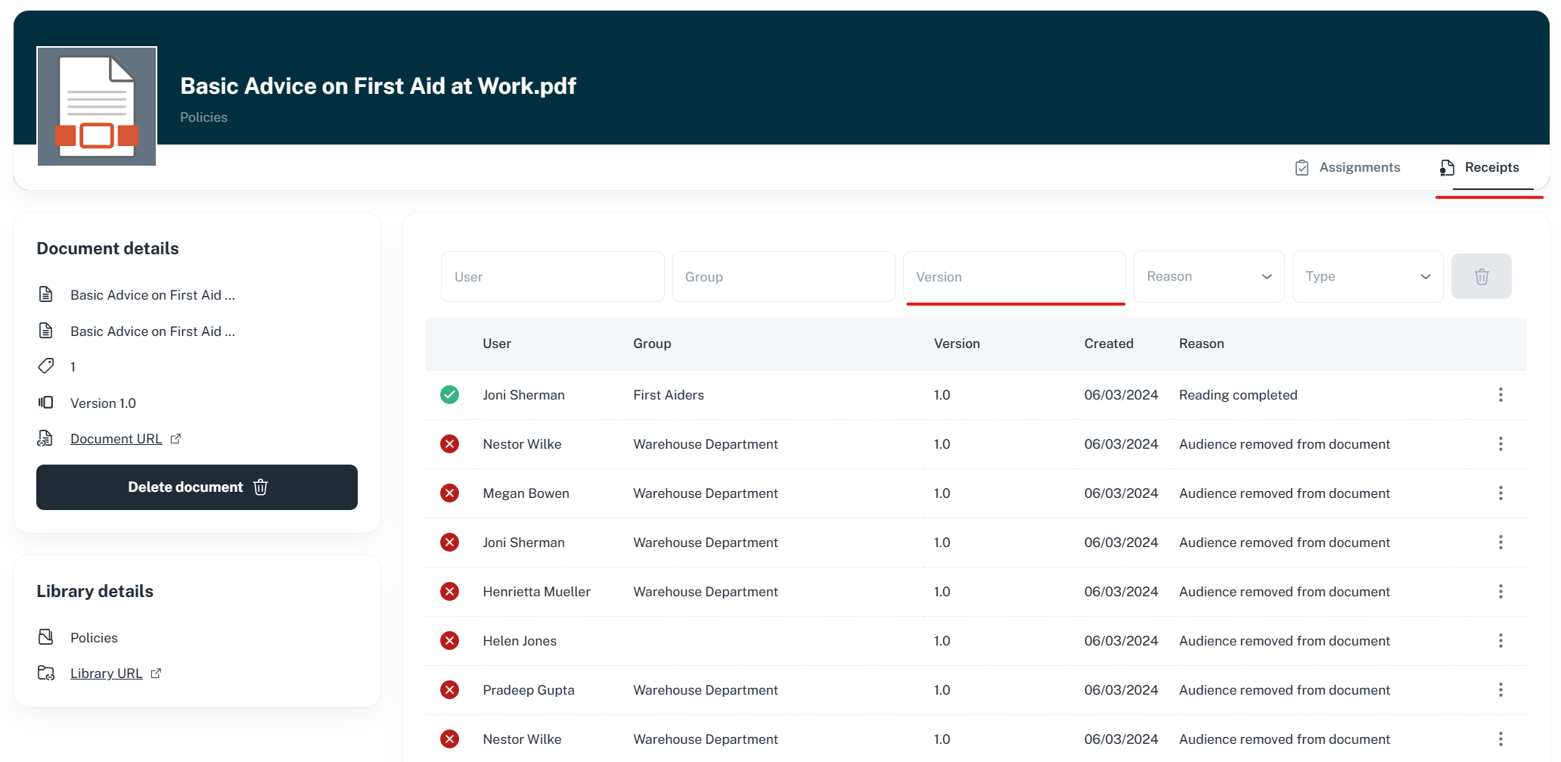Click Policies text under Library details
Screen dimensions: 1561x762
(94, 638)
